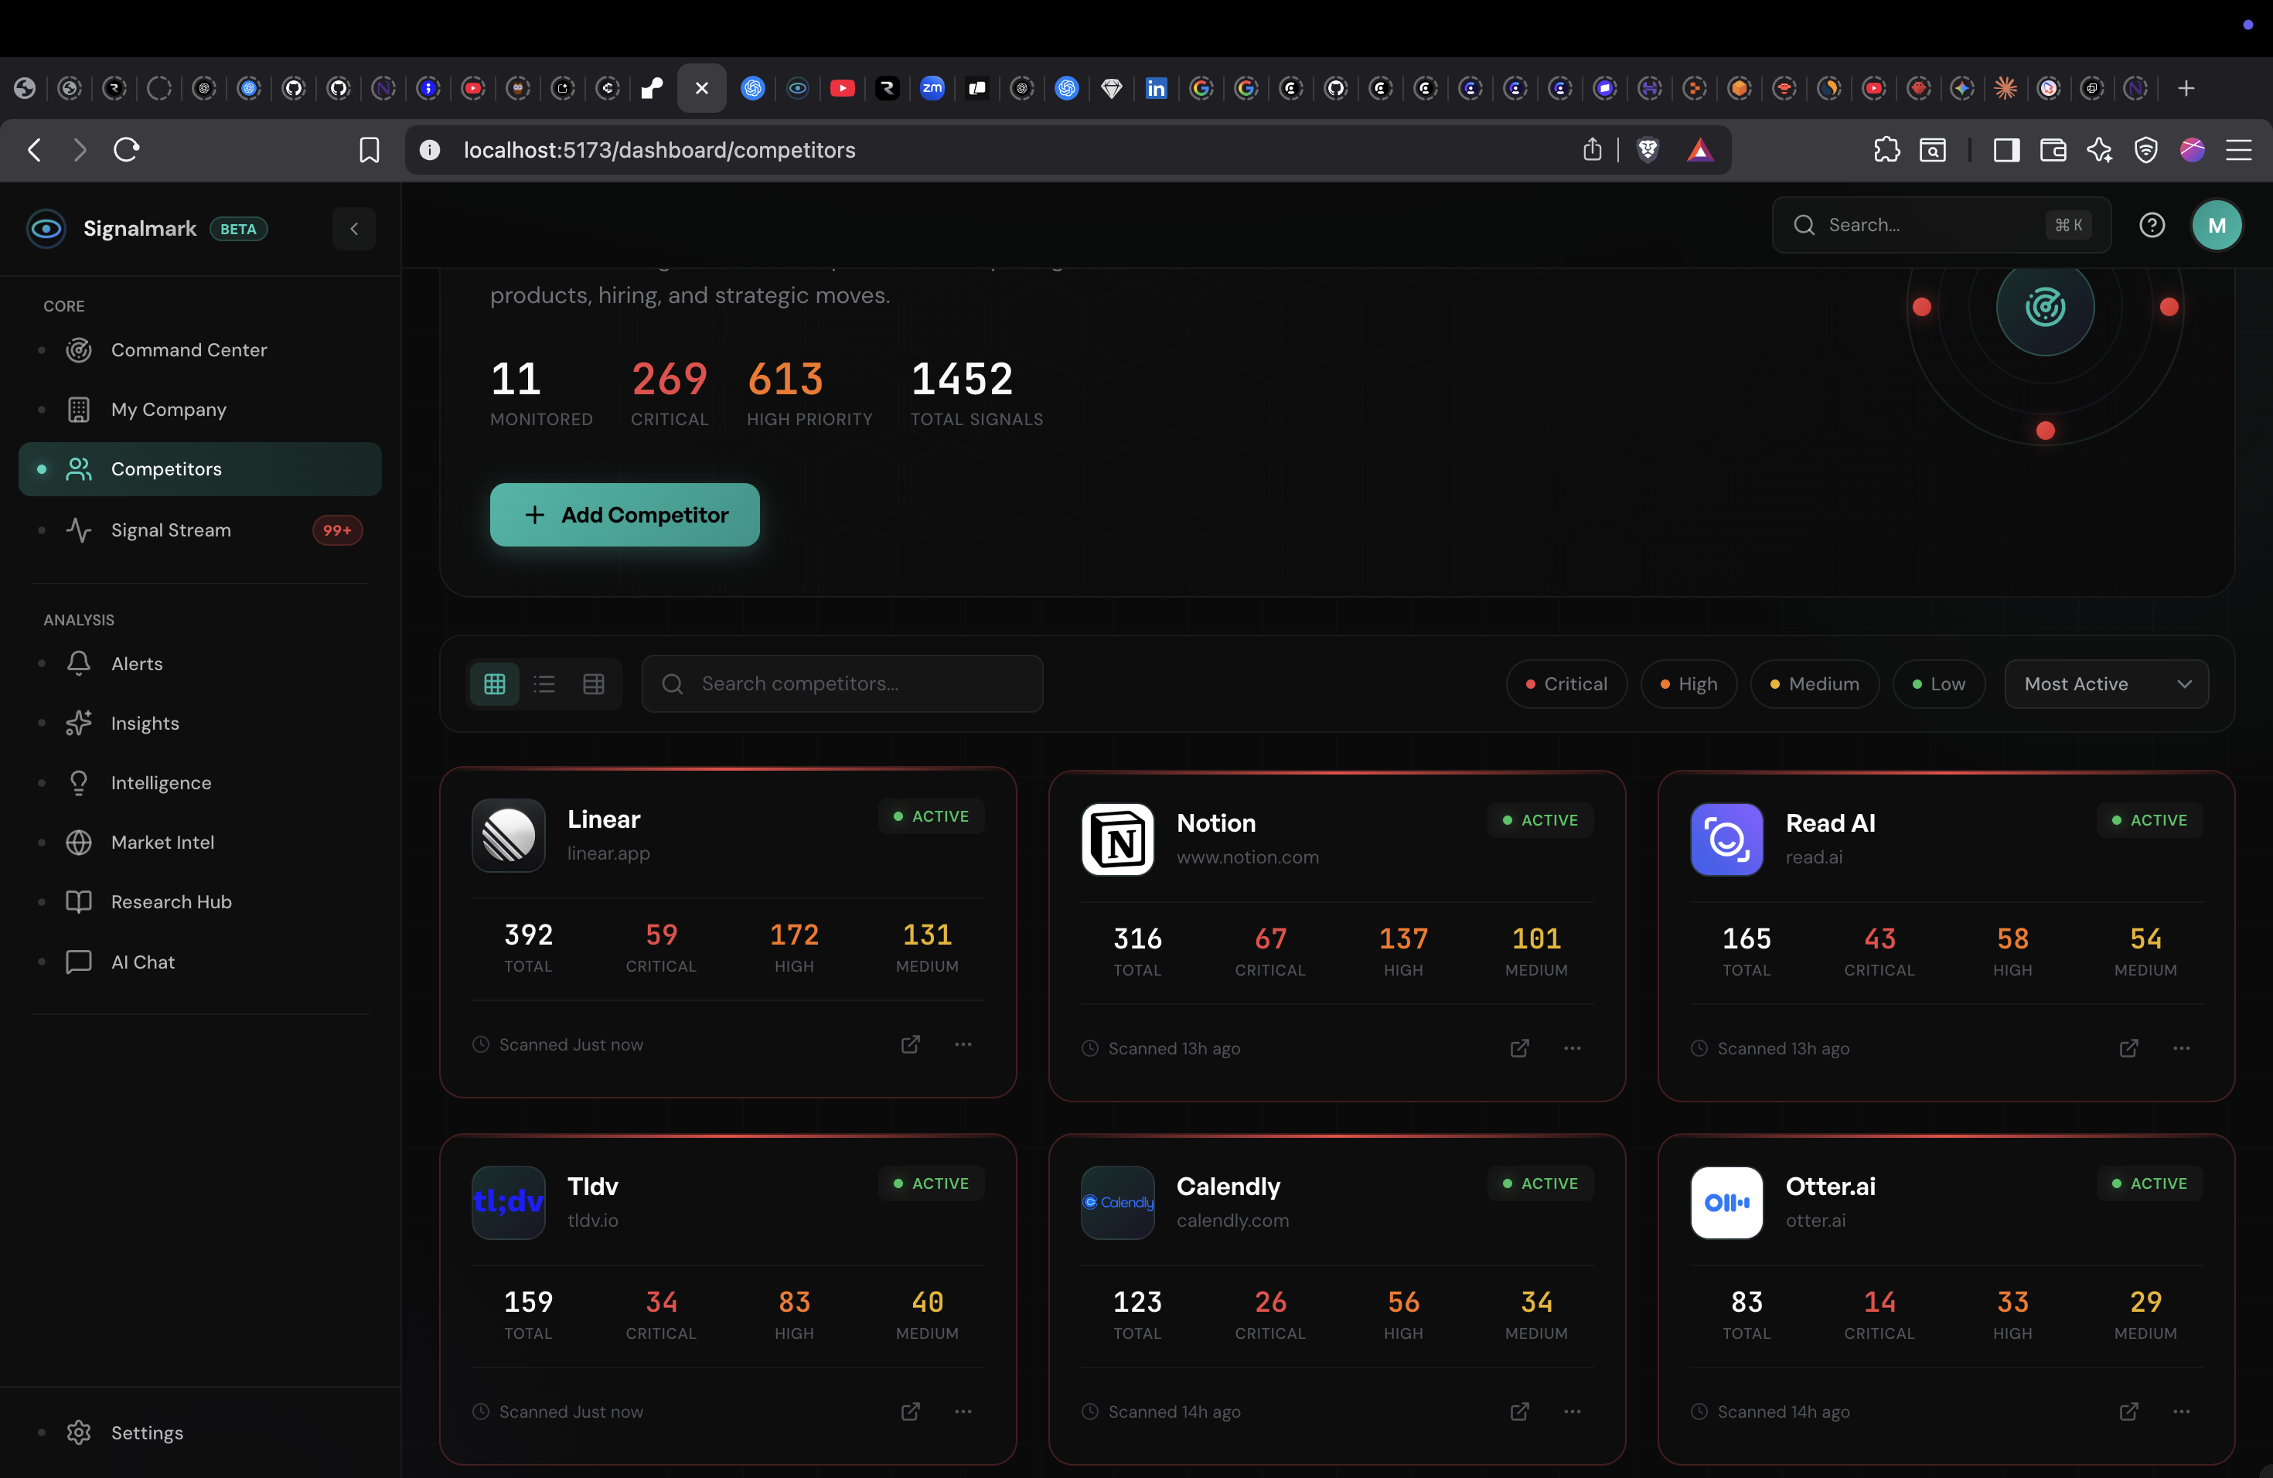This screenshot has height=1478, width=2273.
Task: Click the help question mark icon
Action: 2152,225
